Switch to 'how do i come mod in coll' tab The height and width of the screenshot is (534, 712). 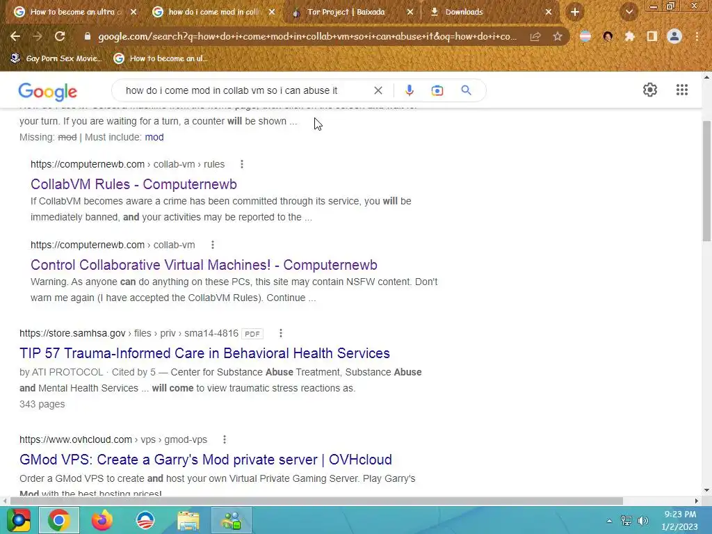pos(213,12)
